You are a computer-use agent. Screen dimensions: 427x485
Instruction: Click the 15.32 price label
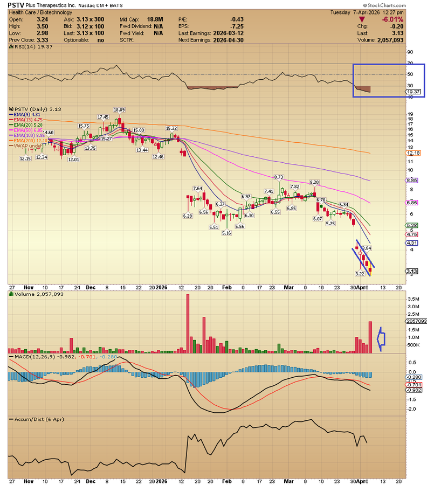coord(171,128)
